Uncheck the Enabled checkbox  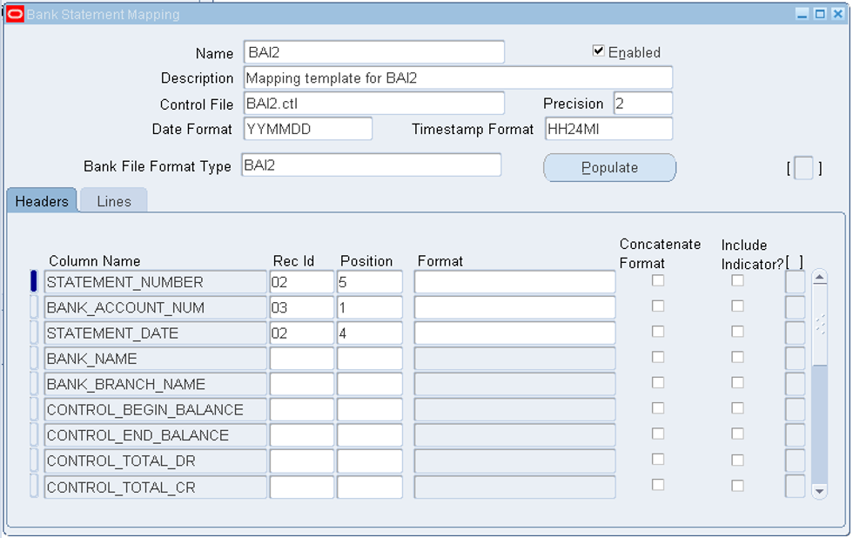click(x=598, y=50)
